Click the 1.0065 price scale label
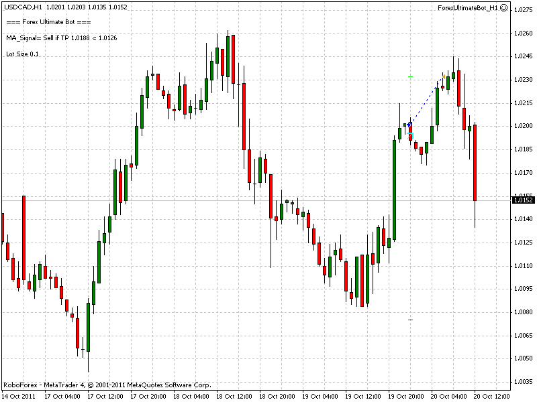 pos(524,336)
